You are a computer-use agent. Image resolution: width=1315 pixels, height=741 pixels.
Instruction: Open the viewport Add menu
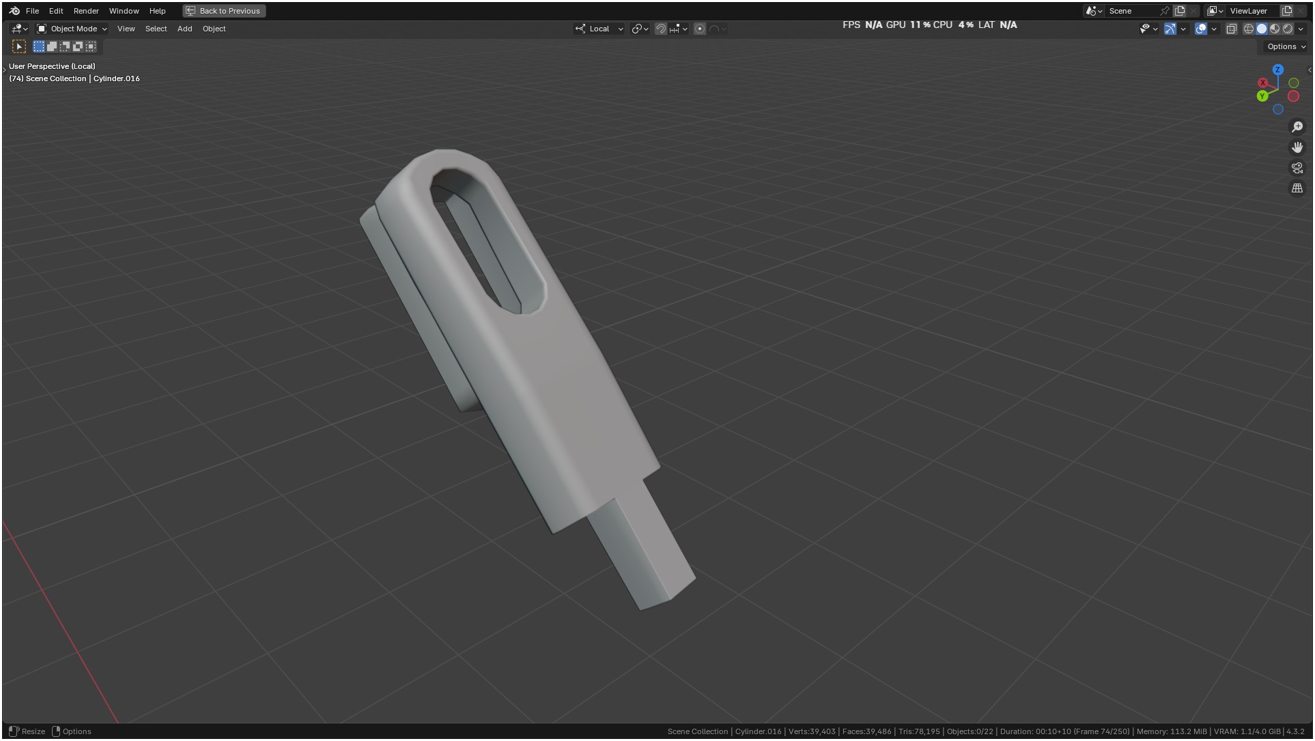pos(184,29)
